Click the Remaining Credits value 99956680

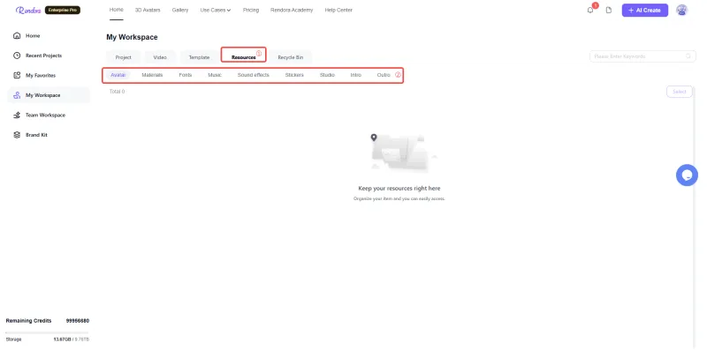tap(78, 321)
